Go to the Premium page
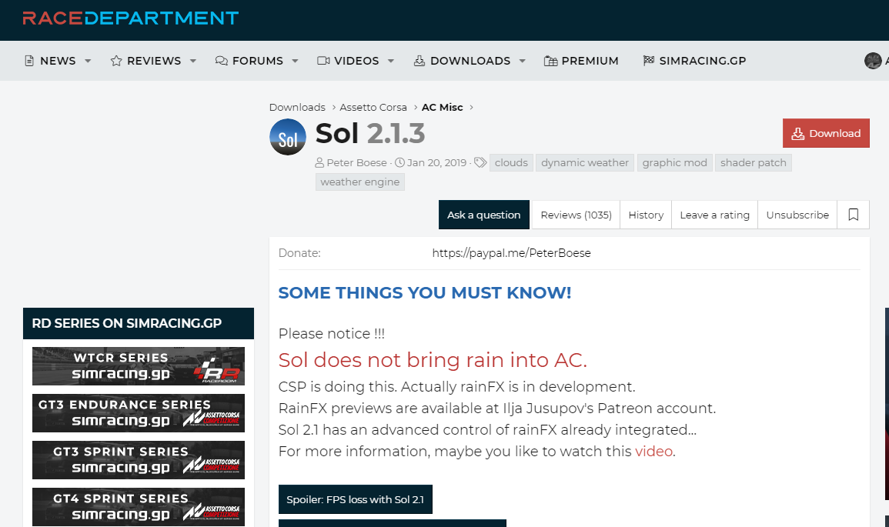Screen dimensions: 889x527 point(581,61)
